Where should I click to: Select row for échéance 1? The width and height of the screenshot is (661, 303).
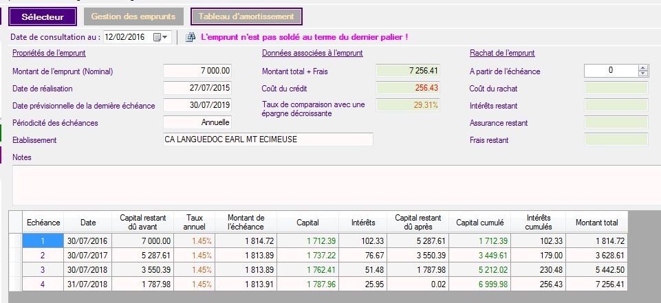[x=43, y=240]
